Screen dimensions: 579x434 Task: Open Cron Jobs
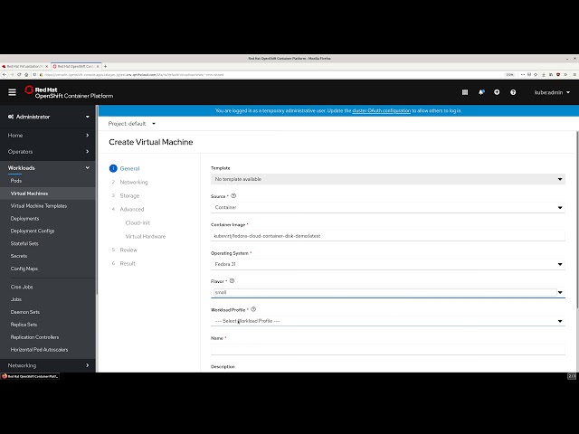(x=22, y=287)
